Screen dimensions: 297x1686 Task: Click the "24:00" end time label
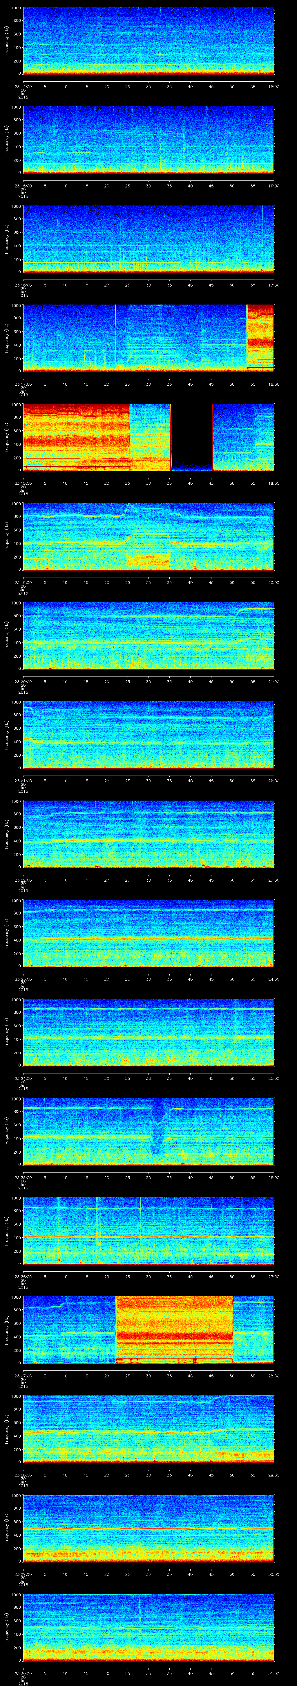(274, 979)
